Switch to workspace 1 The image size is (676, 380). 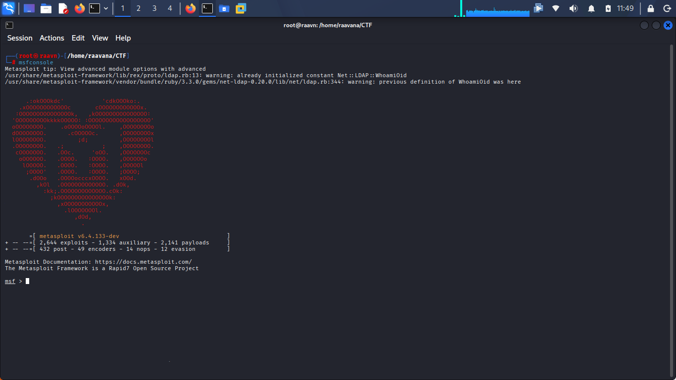point(123,8)
